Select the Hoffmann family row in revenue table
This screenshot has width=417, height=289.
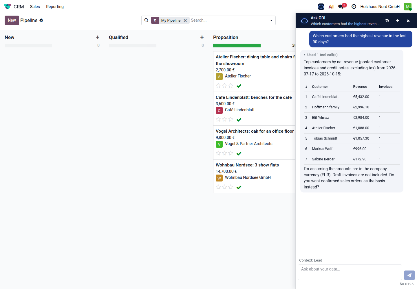(352, 107)
